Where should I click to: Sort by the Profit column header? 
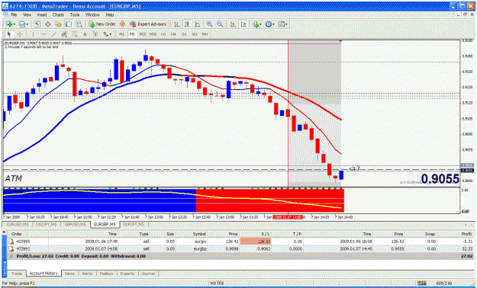click(466, 234)
